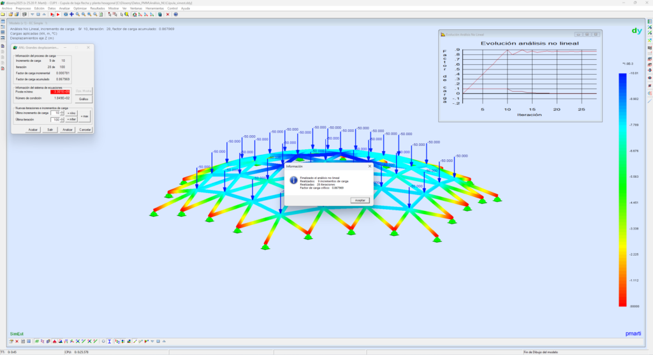Click the red X icon in bottom toolbar
The height and width of the screenshot is (355, 653).
(17, 341)
